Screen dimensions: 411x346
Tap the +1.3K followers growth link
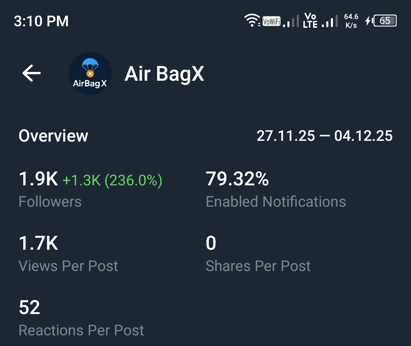(x=113, y=179)
